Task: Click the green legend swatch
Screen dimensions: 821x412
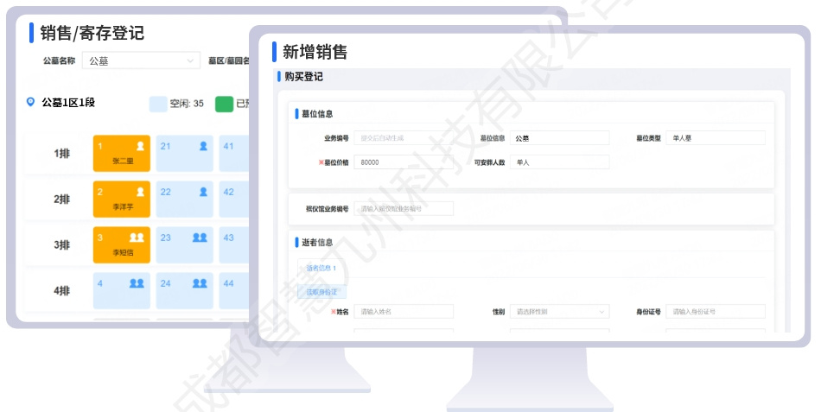Action: 224,104
